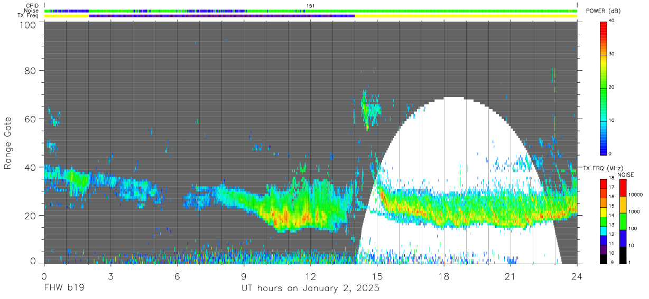The image size is (649, 299).
Task: Click the power colorbar label '40'
Action: pyautogui.click(x=612, y=22)
